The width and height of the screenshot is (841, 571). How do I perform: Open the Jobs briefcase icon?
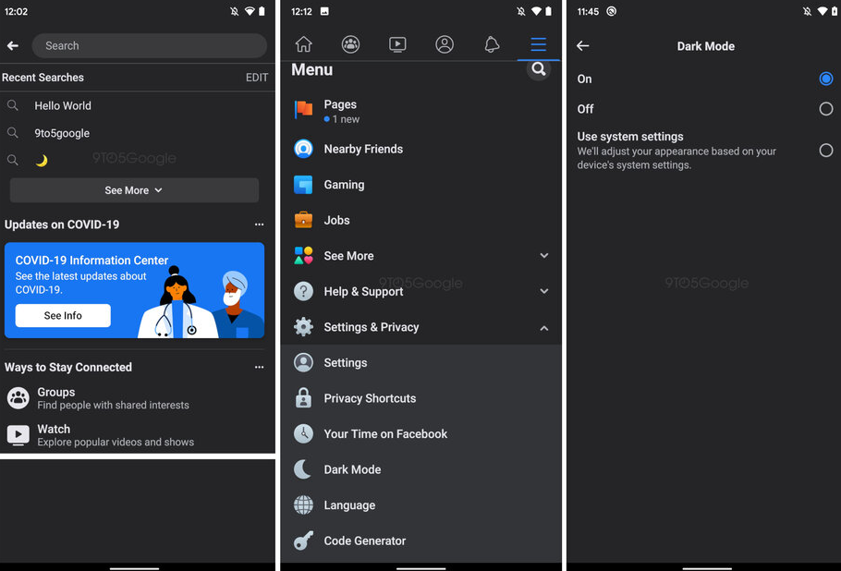coord(303,220)
